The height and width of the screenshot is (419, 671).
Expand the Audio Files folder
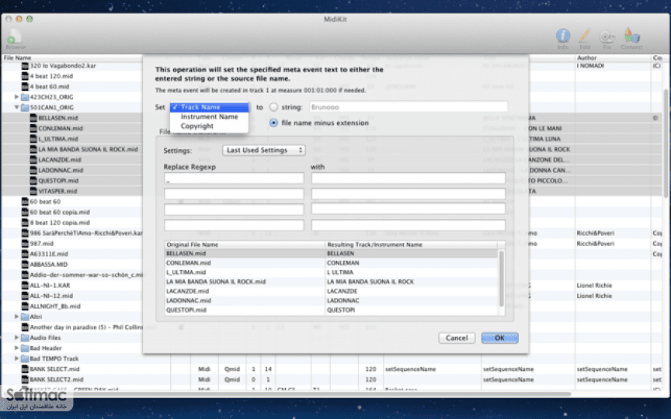coord(16,338)
